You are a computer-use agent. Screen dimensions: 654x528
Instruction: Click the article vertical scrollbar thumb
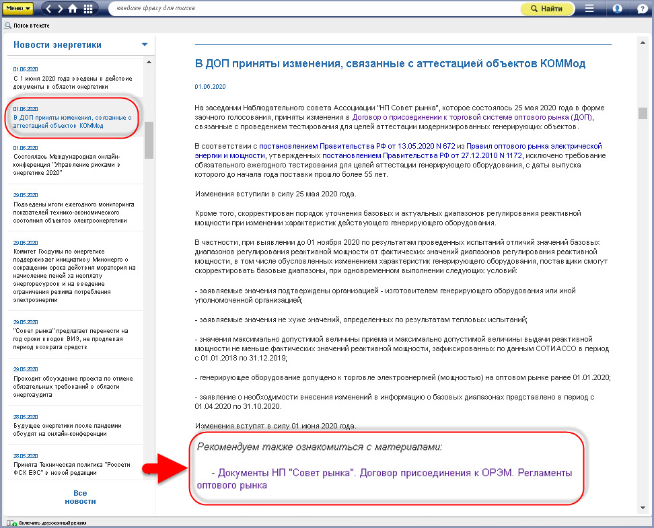click(643, 112)
